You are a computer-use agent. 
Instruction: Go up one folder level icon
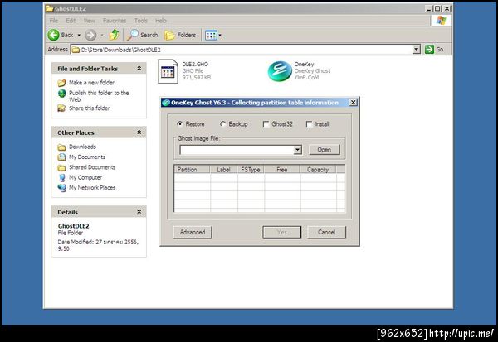[x=114, y=35]
